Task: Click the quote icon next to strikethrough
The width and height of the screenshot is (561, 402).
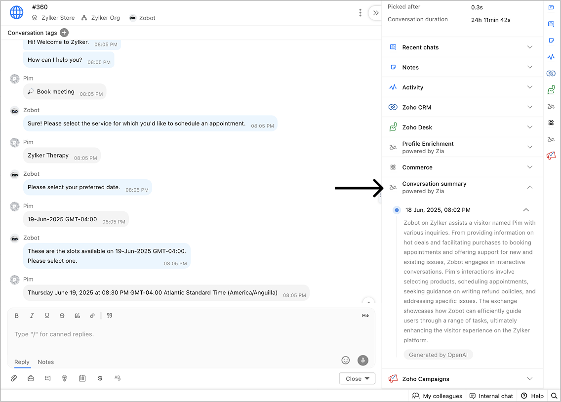Action: [x=77, y=316]
